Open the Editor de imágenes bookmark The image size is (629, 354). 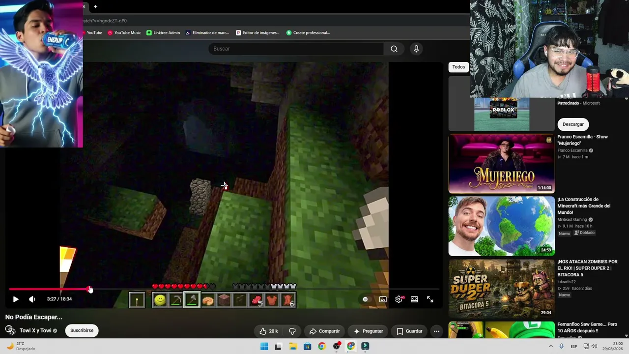tap(257, 33)
